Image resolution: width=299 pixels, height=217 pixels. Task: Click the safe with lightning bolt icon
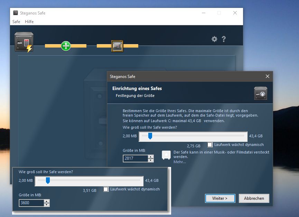click(x=24, y=42)
